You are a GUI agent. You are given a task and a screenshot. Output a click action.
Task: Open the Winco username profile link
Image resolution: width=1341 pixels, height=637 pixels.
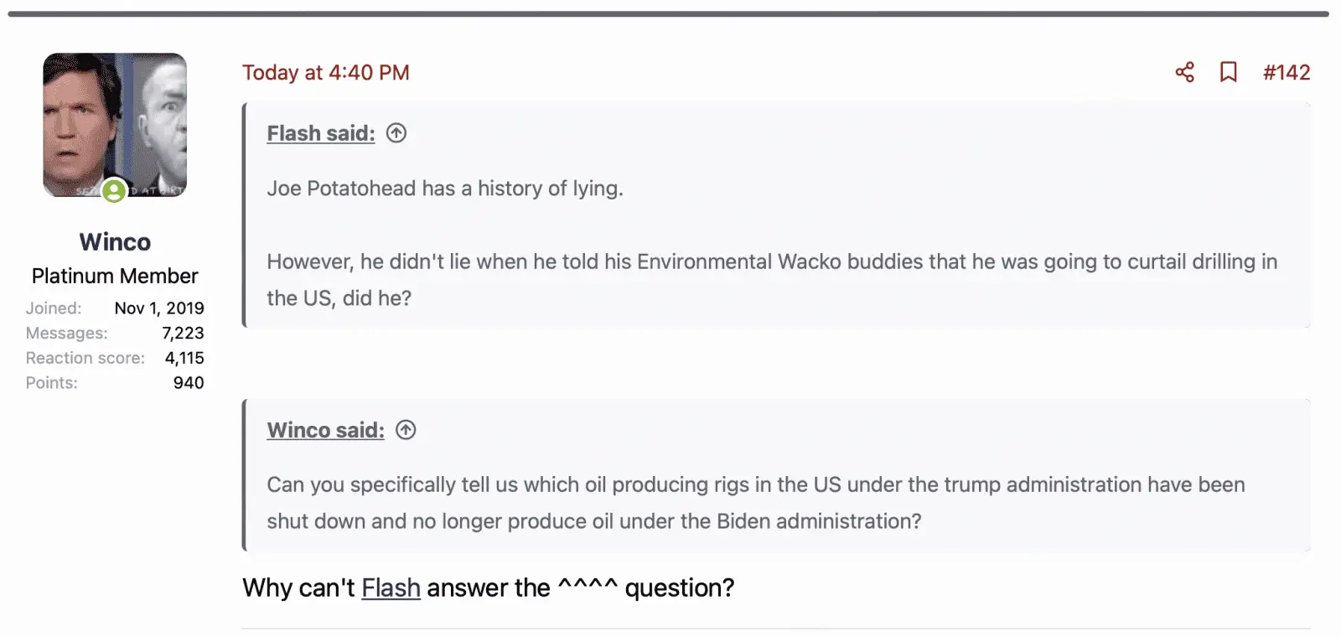click(115, 242)
